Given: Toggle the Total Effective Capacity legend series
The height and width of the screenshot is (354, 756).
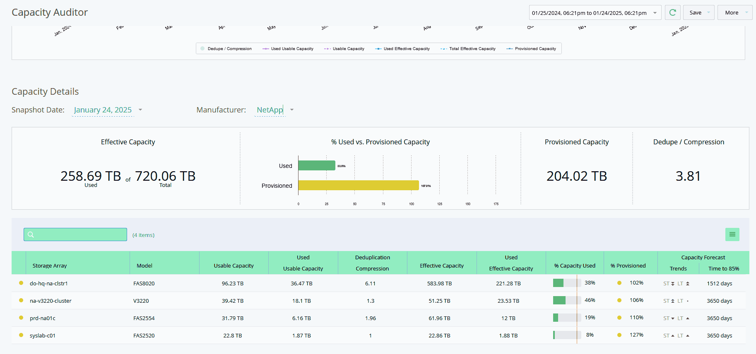Looking at the screenshot, I should pyautogui.click(x=468, y=49).
